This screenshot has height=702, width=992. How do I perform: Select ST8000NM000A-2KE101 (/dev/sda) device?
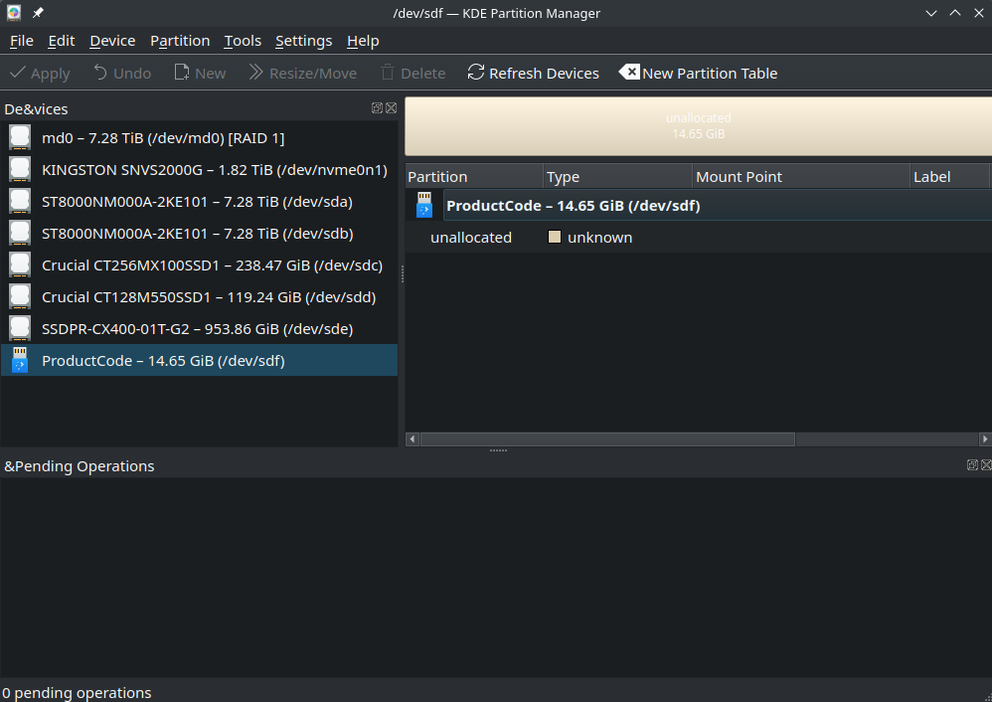pyautogui.click(x=199, y=201)
